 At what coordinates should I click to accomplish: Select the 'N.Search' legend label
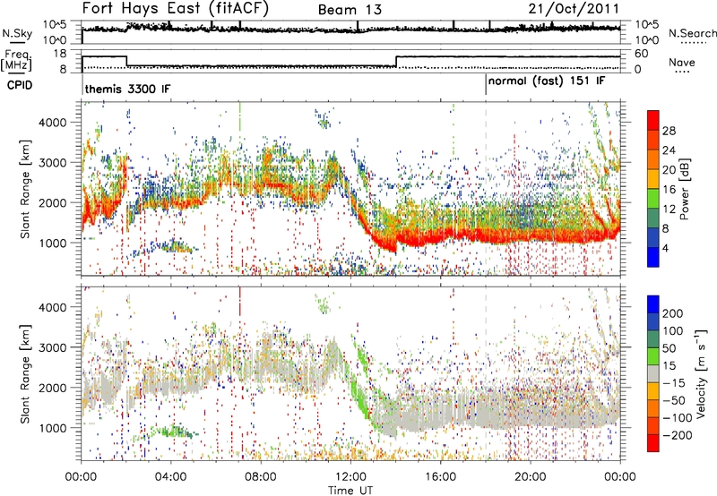[x=693, y=33]
